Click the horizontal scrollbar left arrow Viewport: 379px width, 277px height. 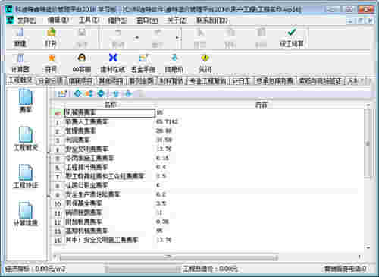tap(55, 257)
